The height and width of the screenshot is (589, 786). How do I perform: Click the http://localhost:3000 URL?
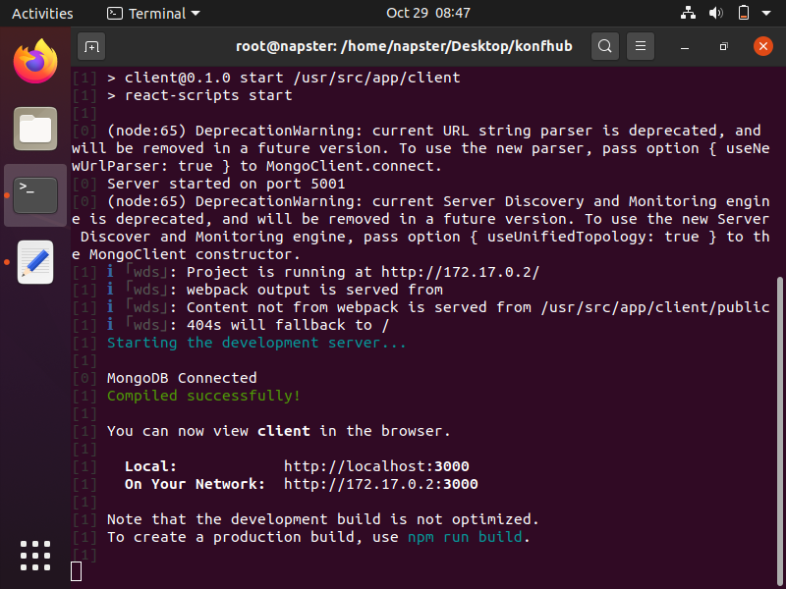coord(376,466)
